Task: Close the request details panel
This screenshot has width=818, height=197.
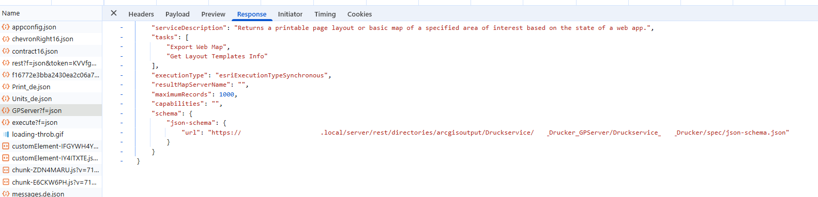Action: [x=114, y=13]
